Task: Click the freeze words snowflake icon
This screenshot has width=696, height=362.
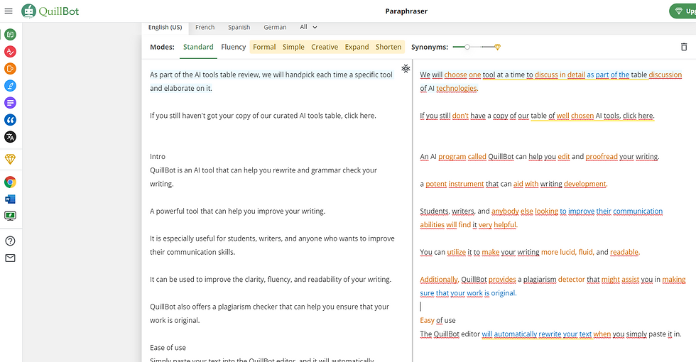Action: coord(406,68)
